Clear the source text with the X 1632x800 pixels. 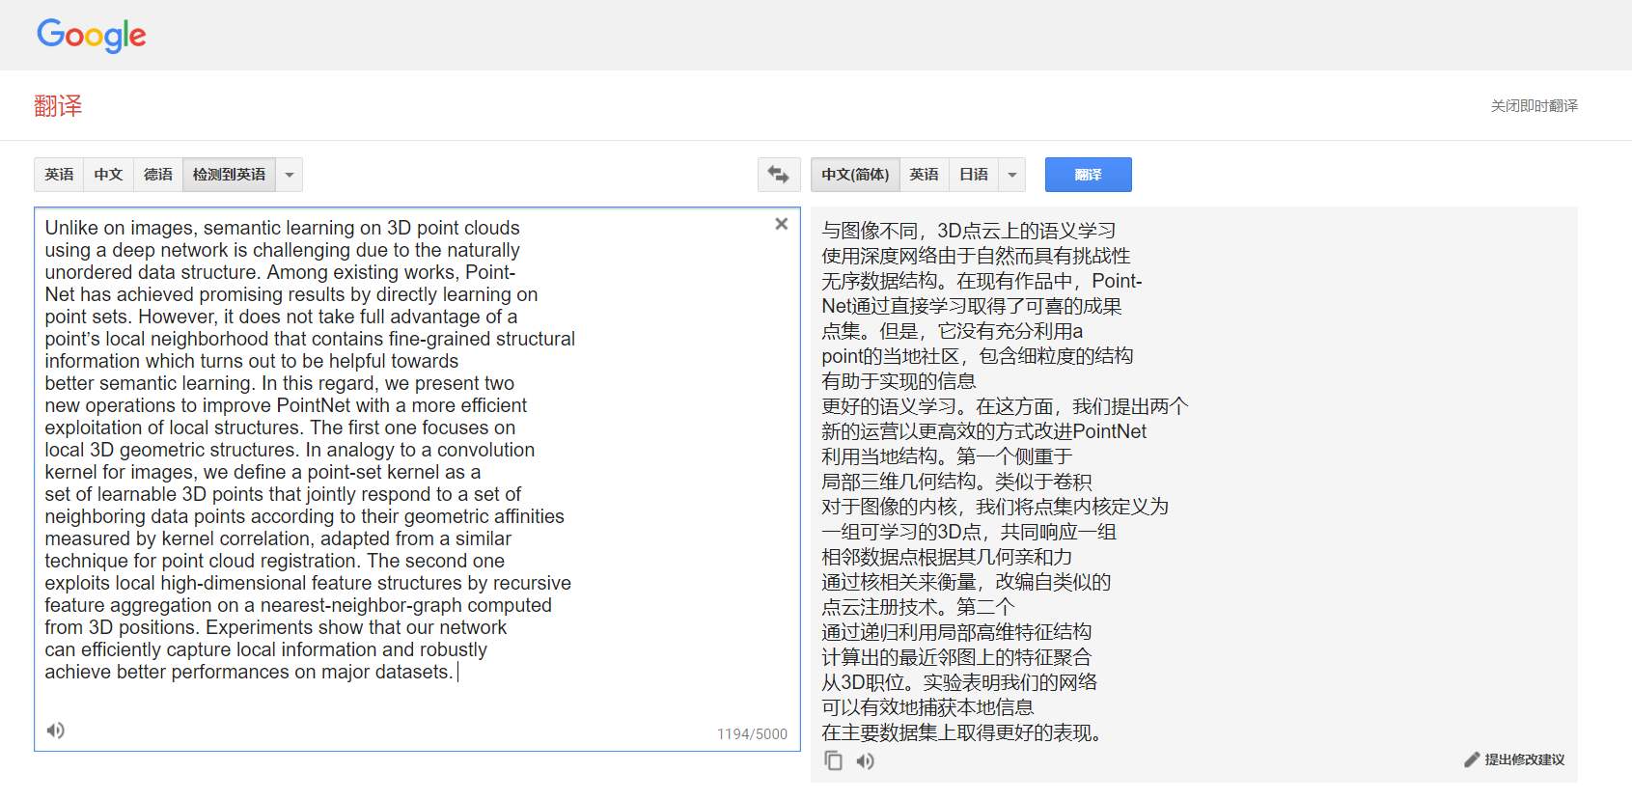pyautogui.click(x=782, y=224)
